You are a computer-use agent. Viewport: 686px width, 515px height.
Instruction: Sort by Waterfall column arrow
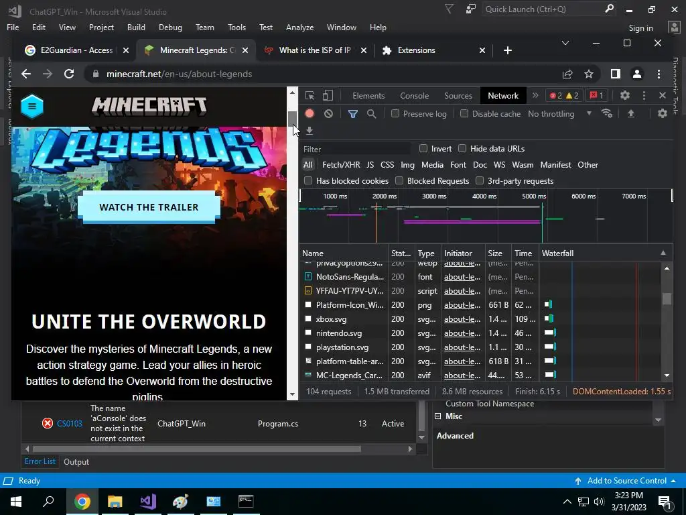[663, 253]
